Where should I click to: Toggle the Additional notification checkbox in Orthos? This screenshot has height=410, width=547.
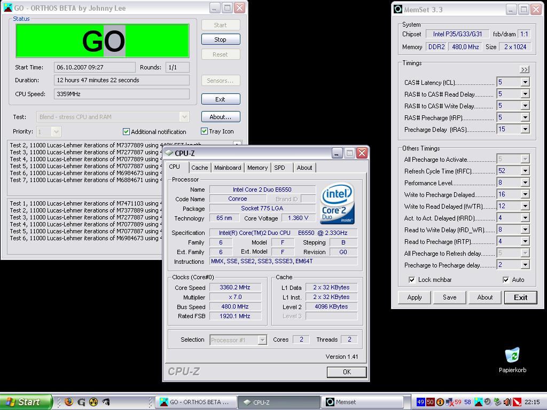tap(126, 131)
